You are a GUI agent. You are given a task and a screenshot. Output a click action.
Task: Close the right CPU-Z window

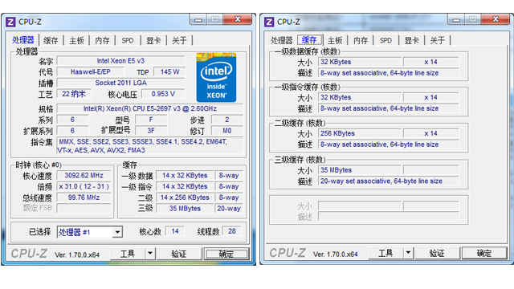(x=496, y=19)
